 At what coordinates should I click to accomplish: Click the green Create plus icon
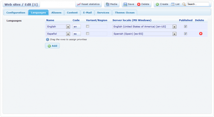coord(157,4)
